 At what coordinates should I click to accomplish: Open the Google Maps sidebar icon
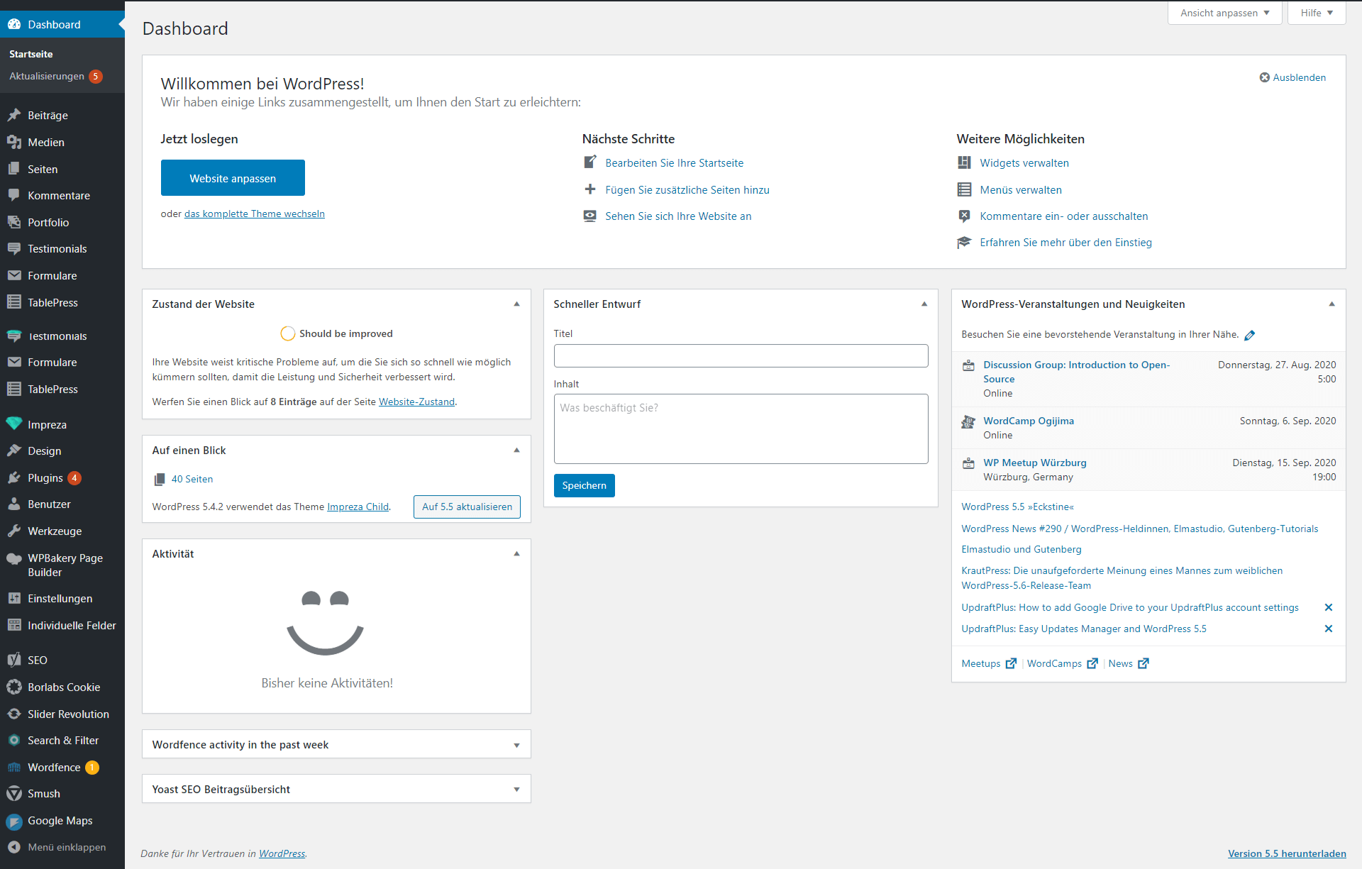click(x=14, y=820)
